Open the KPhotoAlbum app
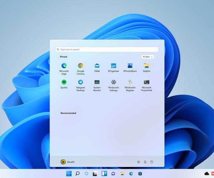This screenshot has height=178, width=214. [x=130, y=66]
